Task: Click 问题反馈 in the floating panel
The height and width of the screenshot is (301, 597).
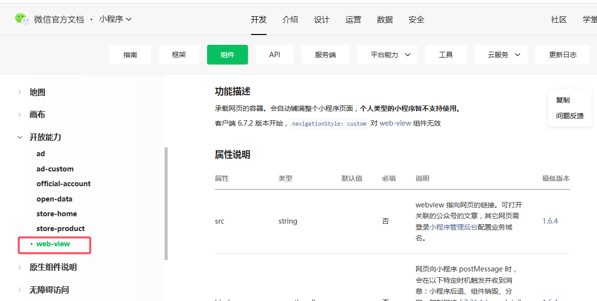Action: tap(570, 116)
